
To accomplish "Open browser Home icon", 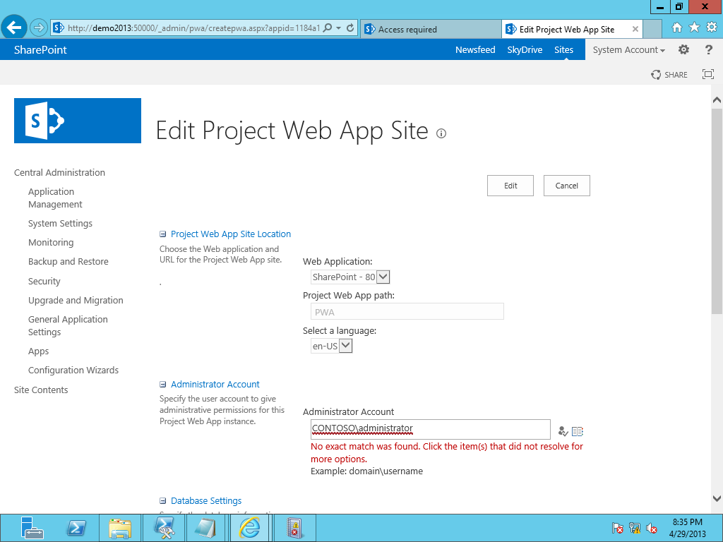I will [677, 28].
